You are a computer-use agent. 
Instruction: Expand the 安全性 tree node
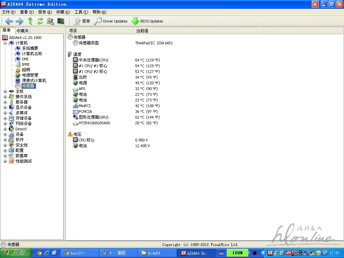(x=5, y=145)
